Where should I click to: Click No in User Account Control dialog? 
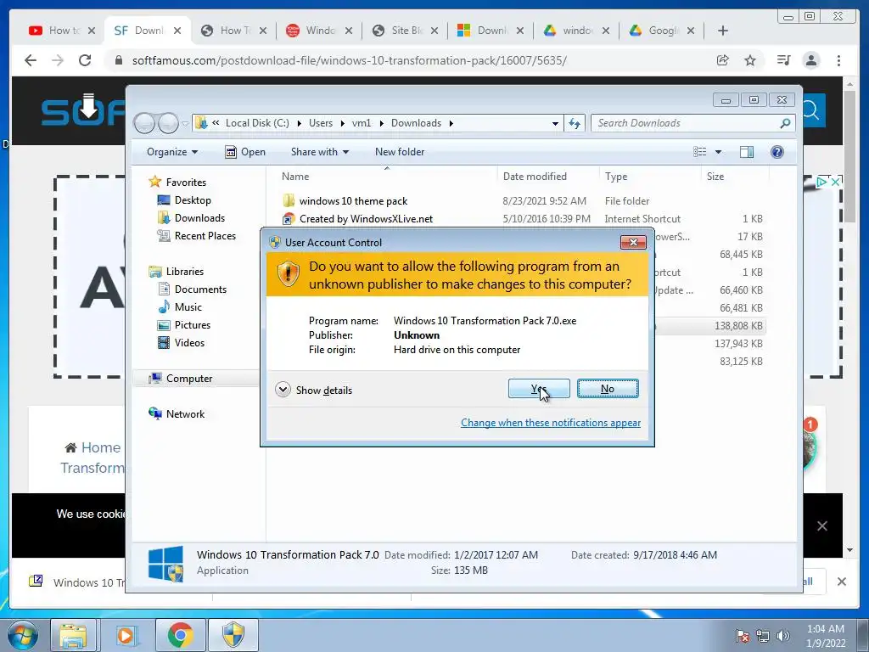pyautogui.click(x=608, y=389)
